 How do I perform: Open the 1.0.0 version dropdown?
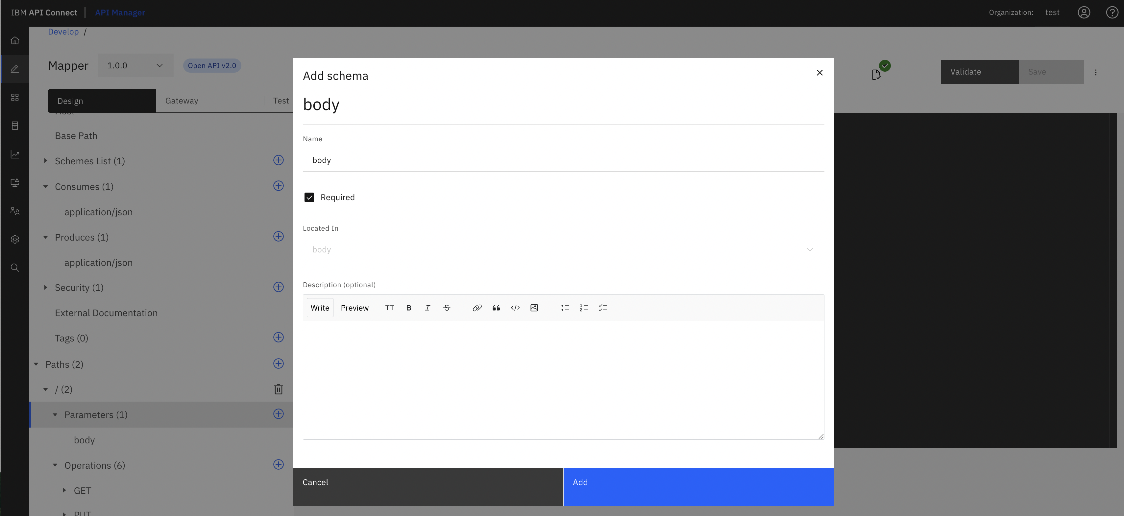tap(135, 65)
